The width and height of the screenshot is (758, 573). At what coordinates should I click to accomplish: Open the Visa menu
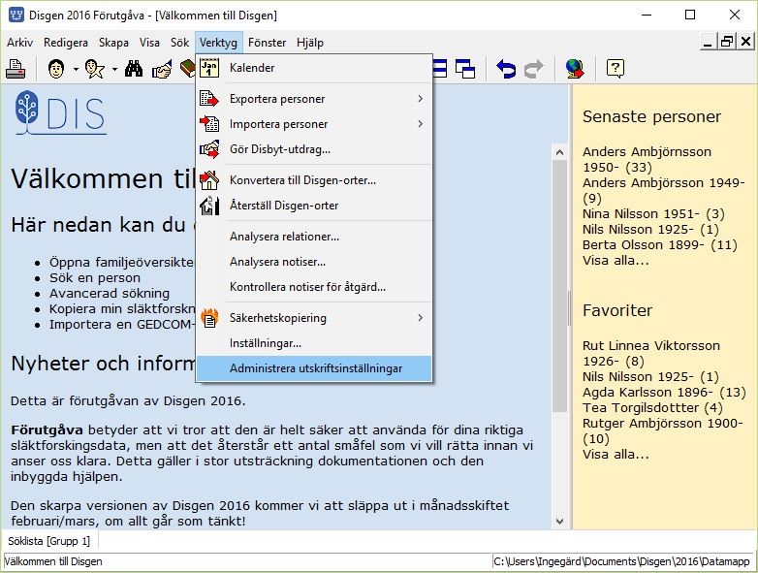pos(149,43)
